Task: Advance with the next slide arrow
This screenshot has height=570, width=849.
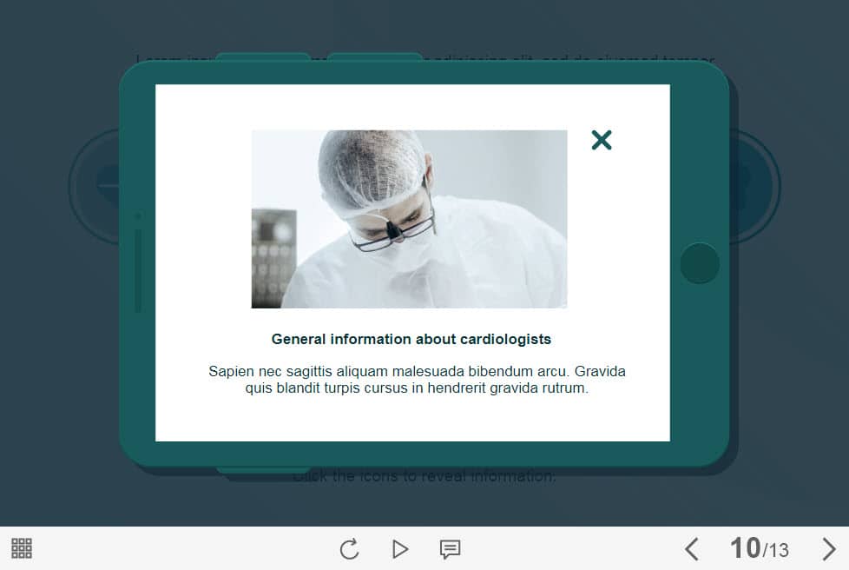Action: pyautogui.click(x=828, y=549)
